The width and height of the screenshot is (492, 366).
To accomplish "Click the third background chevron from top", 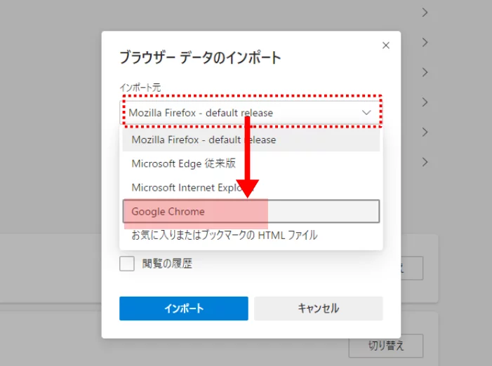I will coord(425,72).
